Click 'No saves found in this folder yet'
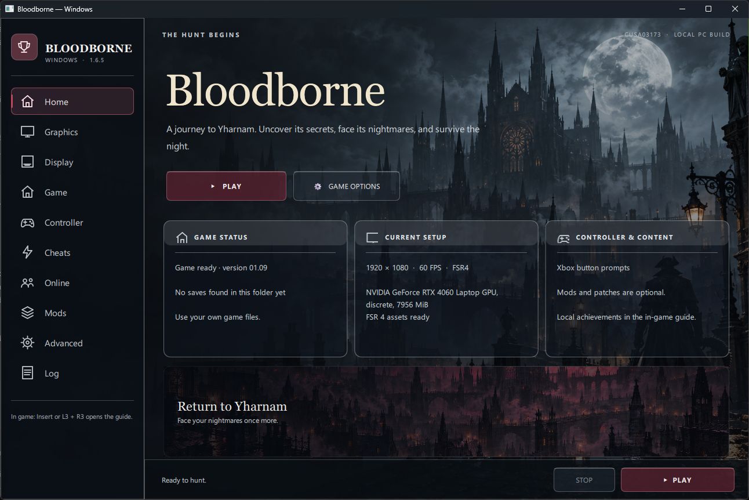 click(230, 292)
